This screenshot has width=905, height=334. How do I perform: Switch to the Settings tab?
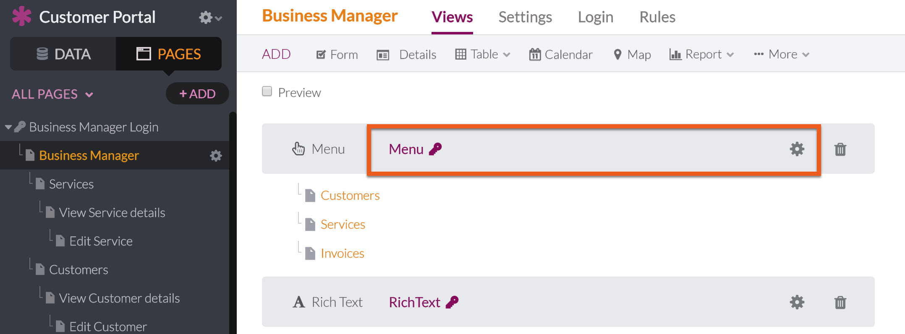[x=525, y=17]
